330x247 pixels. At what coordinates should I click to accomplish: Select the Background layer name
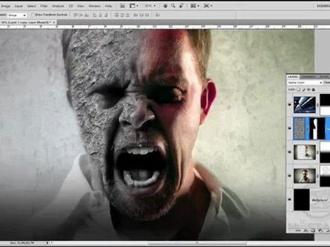320,200
